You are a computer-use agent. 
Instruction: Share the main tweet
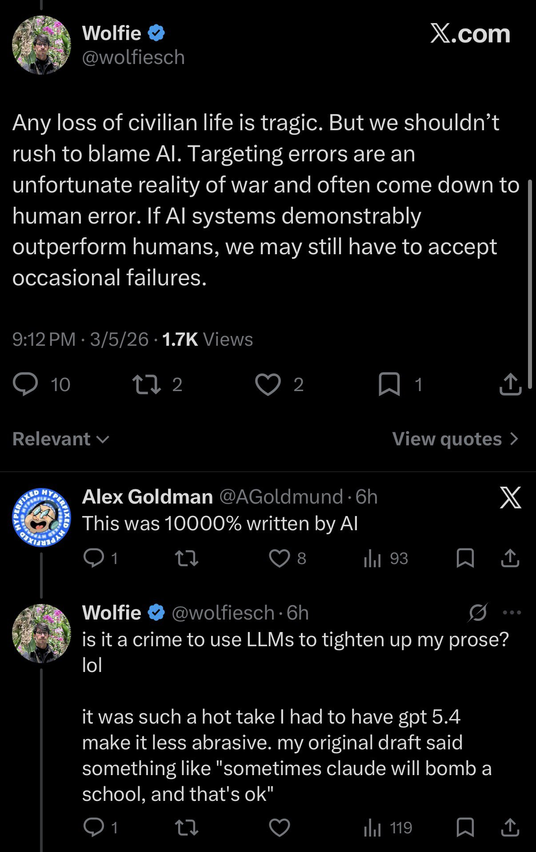click(x=510, y=384)
